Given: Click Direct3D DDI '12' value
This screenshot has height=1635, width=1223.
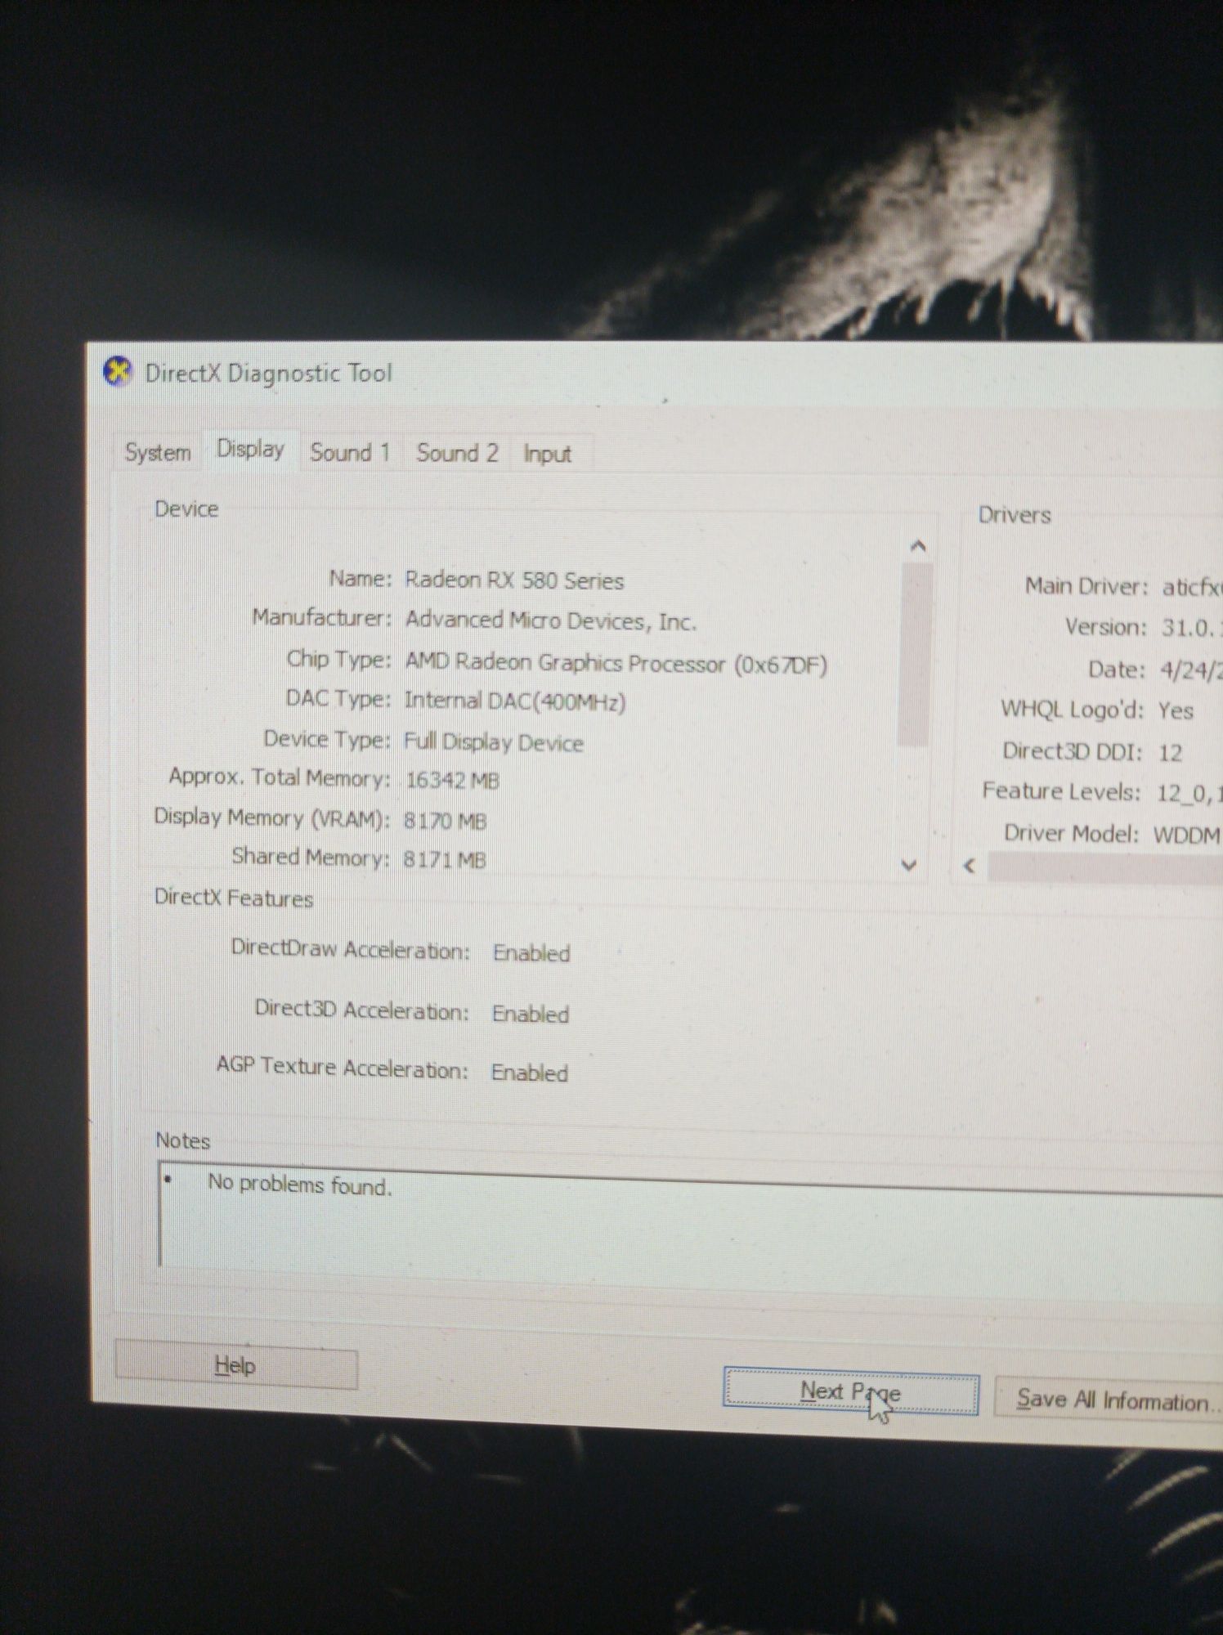Looking at the screenshot, I should tap(1171, 752).
